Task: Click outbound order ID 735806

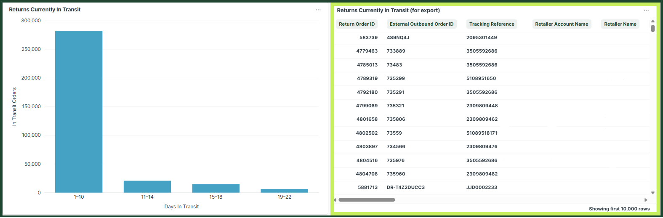Action: coord(396,119)
